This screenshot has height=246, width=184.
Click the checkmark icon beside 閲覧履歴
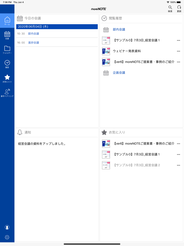point(104,18)
